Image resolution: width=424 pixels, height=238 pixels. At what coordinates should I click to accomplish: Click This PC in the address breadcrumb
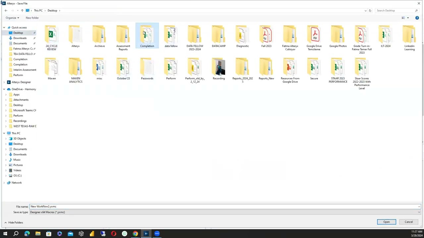(38, 11)
